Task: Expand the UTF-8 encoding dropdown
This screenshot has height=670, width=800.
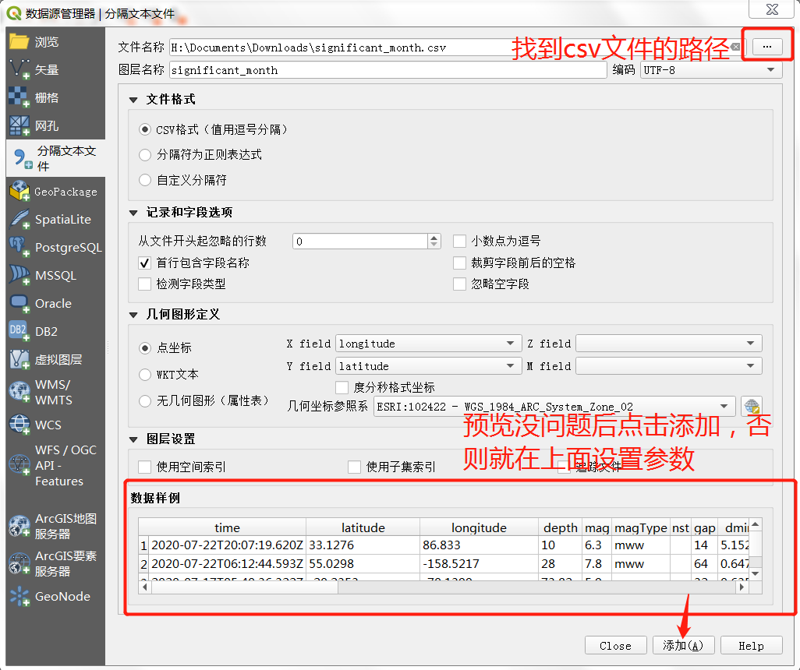Action: click(x=710, y=70)
